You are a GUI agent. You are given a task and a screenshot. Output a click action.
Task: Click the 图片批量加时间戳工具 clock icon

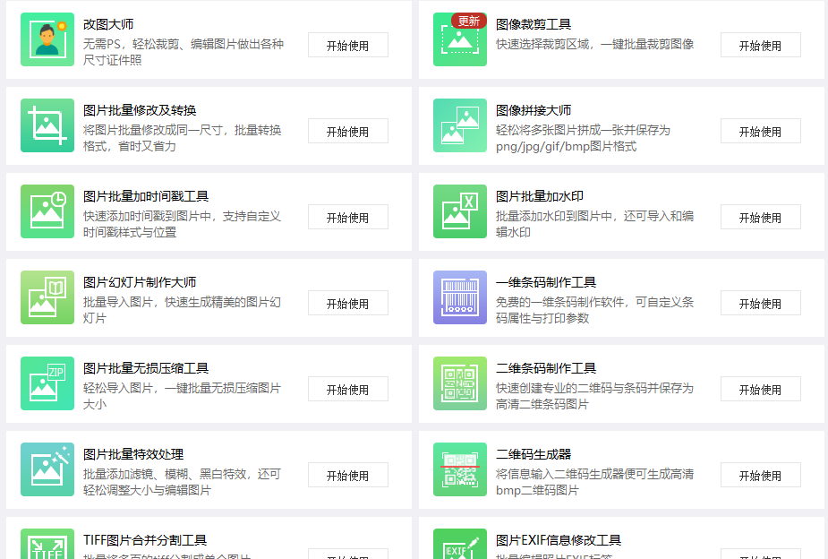47,211
